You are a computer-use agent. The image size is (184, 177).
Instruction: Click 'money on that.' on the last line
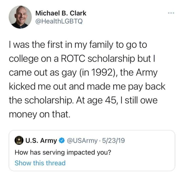point(36,114)
